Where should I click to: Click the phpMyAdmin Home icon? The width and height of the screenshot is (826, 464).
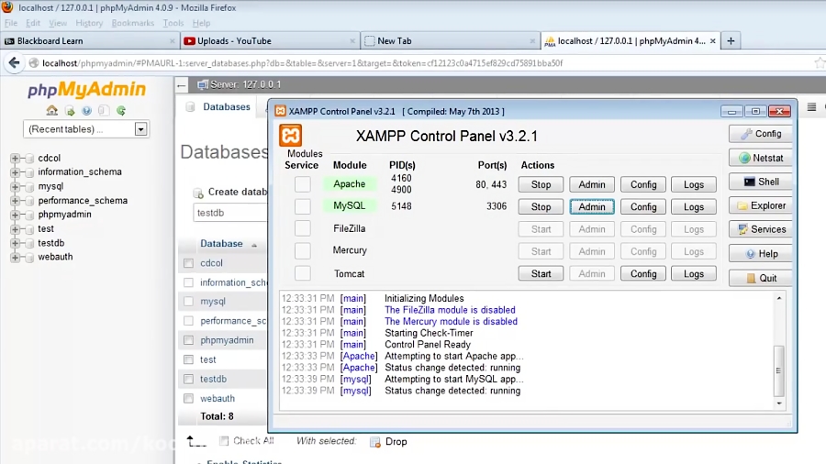coord(52,111)
